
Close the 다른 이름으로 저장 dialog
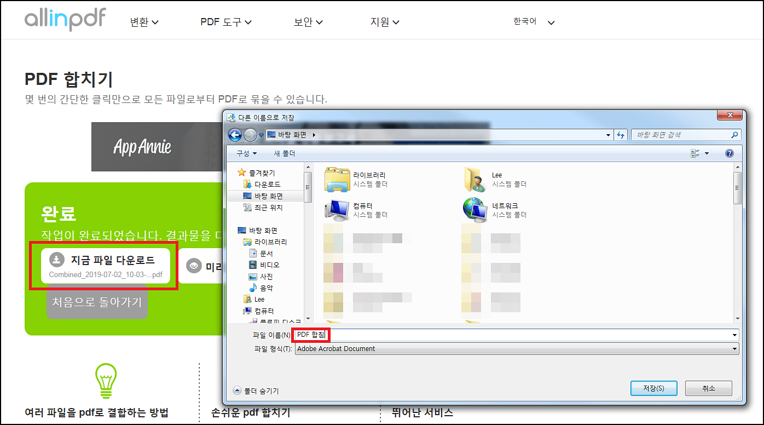(x=730, y=116)
